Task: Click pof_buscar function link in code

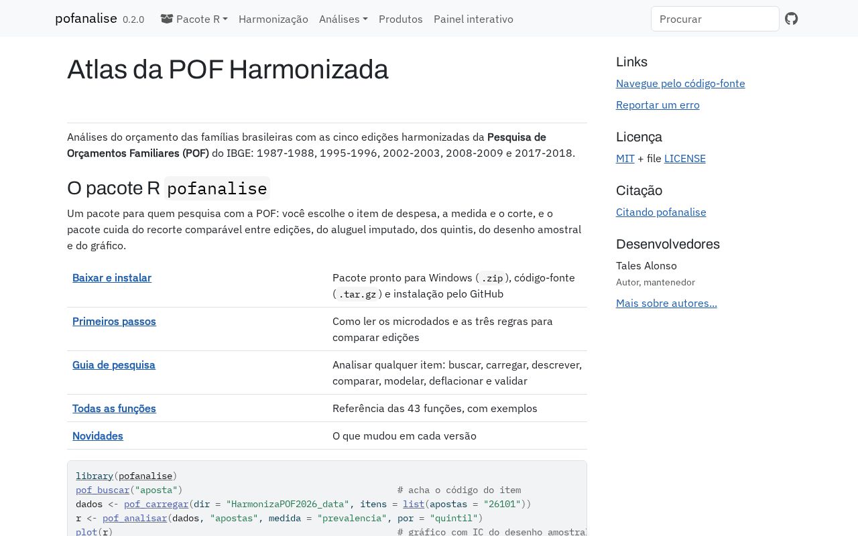Action: 103,490
